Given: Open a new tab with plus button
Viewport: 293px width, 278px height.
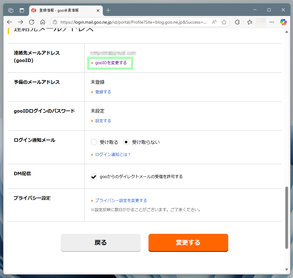Looking at the screenshot, I should pos(108,10).
